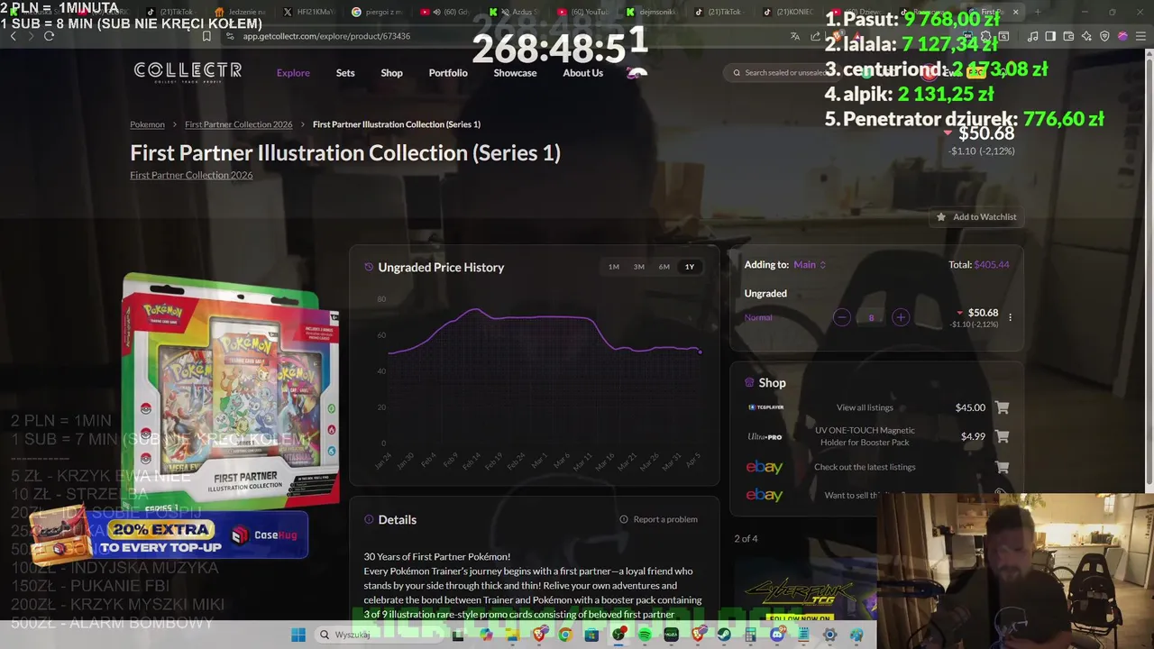Go to Shop in the top navigation
The image size is (1154, 649).
[391, 73]
